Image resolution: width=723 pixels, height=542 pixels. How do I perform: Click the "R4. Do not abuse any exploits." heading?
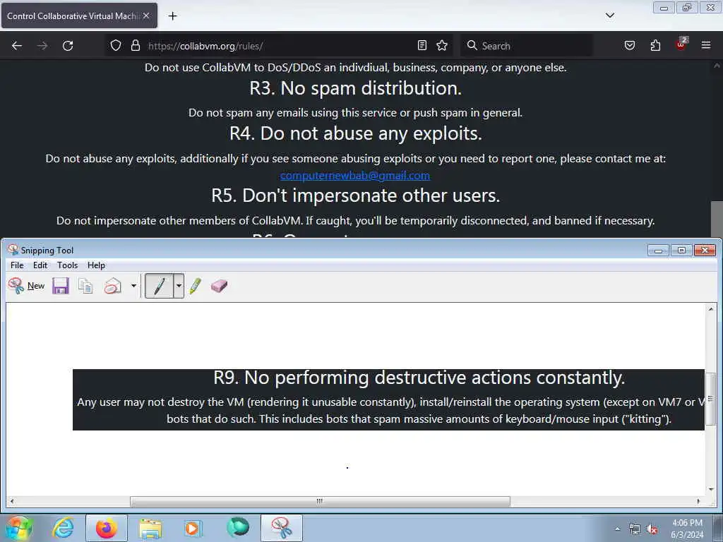pyautogui.click(x=356, y=133)
